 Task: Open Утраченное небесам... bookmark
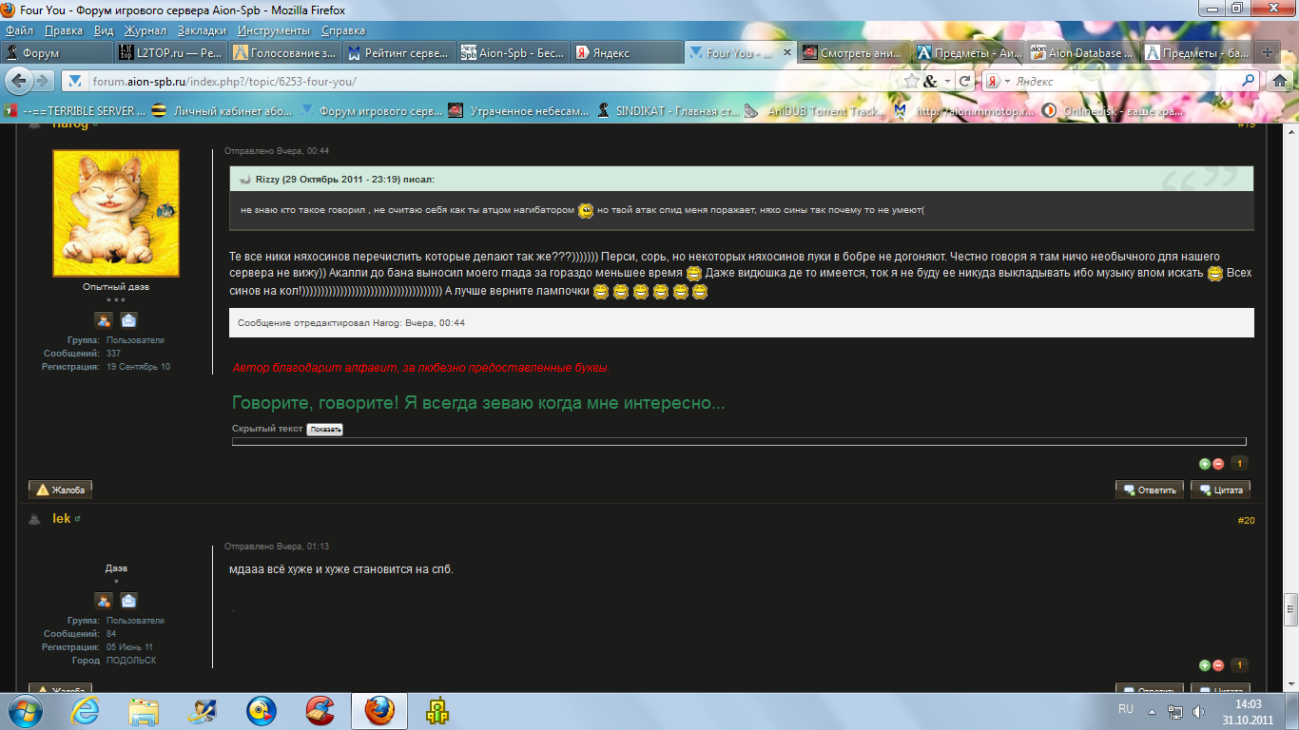click(519, 111)
